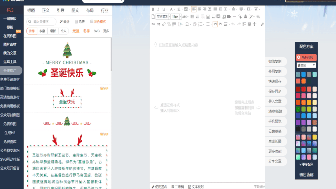Click the redo arrow icon
Viewport: 336px width, 189px height.
click(x=239, y=24)
